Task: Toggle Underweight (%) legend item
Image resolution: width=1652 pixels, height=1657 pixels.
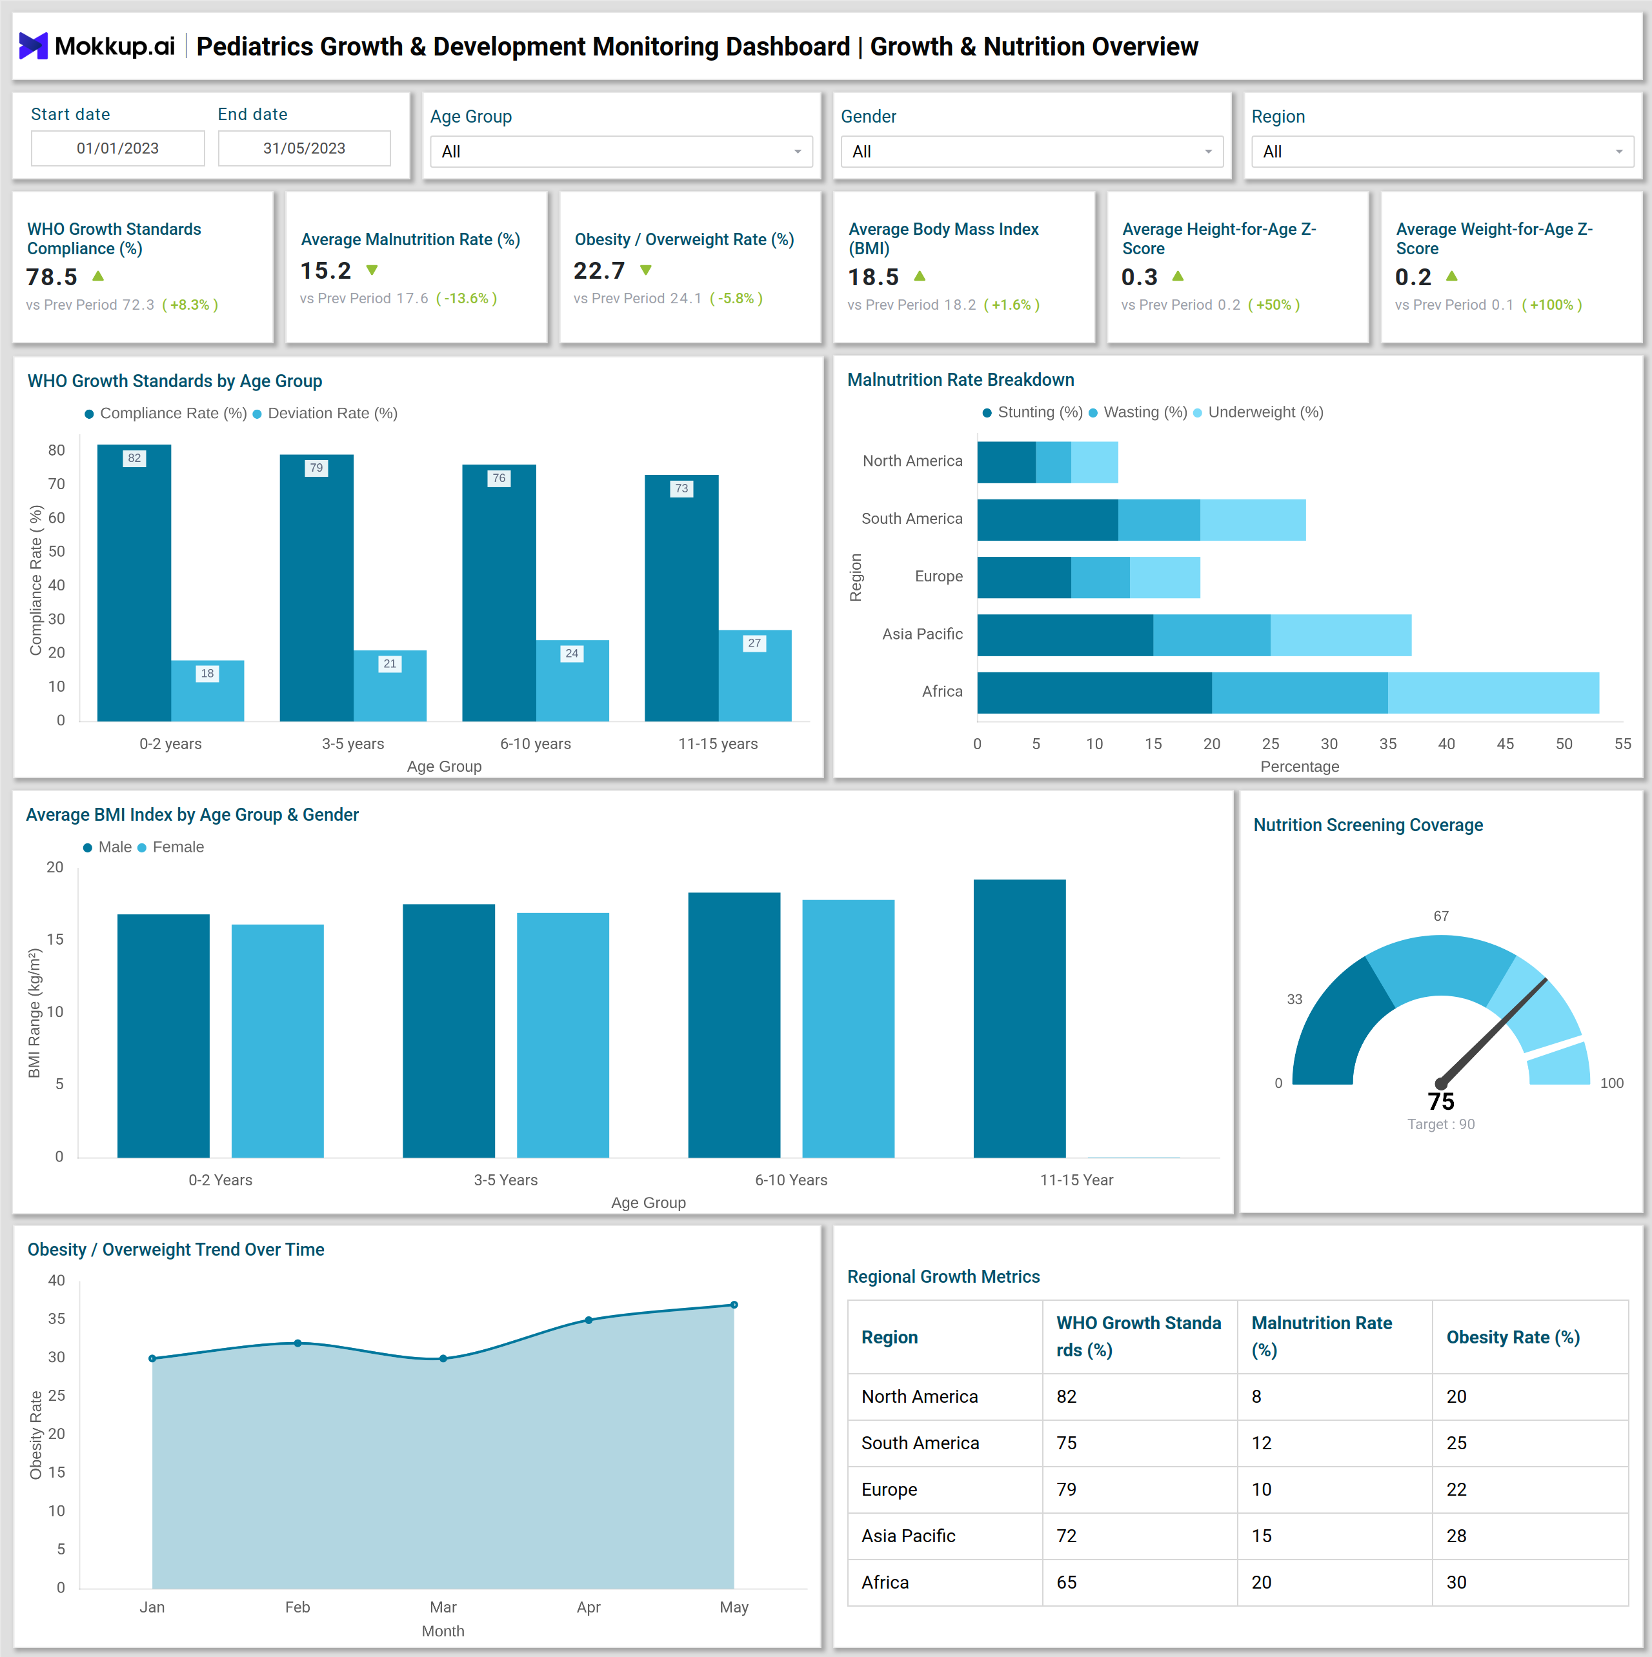Action: click(x=1258, y=412)
